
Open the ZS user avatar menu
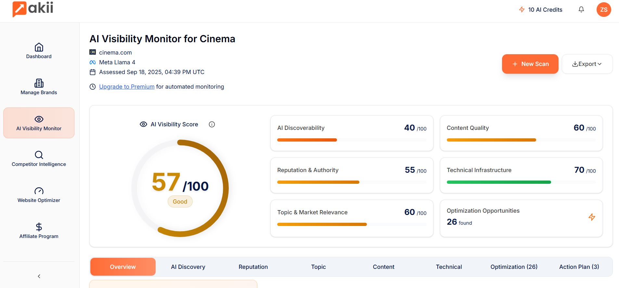(x=603, y=9)
